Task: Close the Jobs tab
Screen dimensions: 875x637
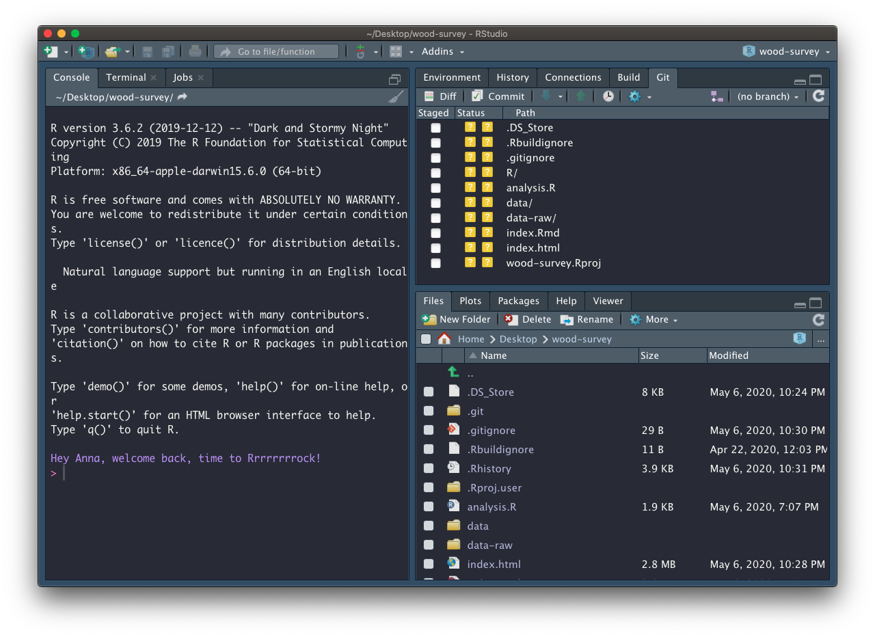Action: pyautogui.click(x=200, y=78)
